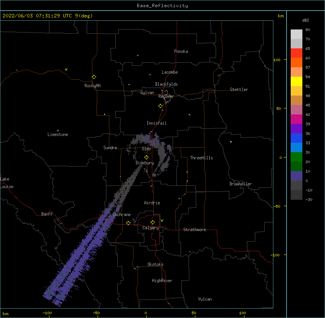325x318 pixels.
Task: Click the -50 tick on the right axis
Action: 277,206
